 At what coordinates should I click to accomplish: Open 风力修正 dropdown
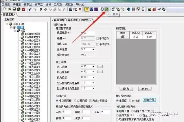[93, 77]
